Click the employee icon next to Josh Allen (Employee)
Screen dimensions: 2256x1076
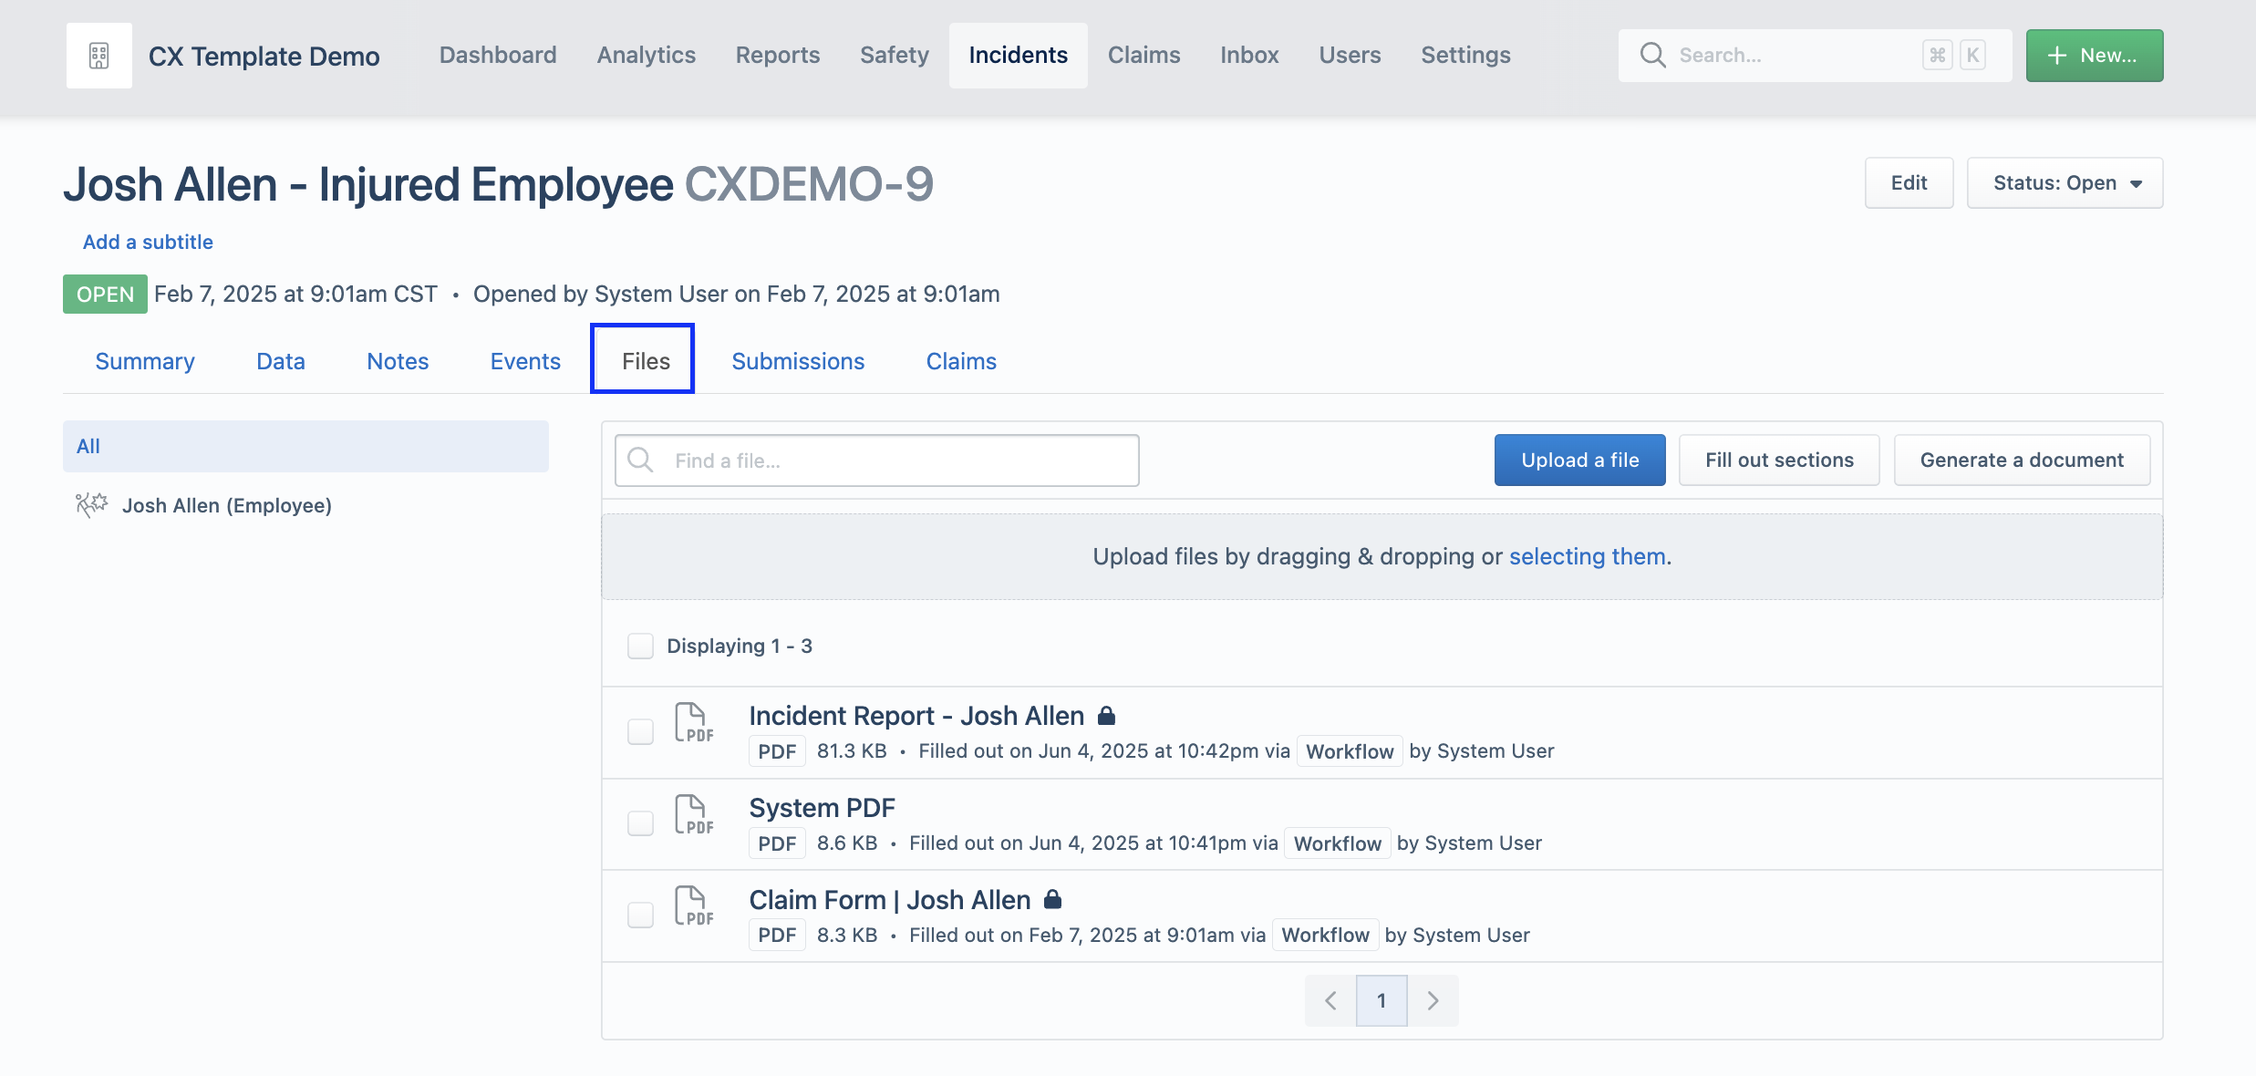click(91, 504)
